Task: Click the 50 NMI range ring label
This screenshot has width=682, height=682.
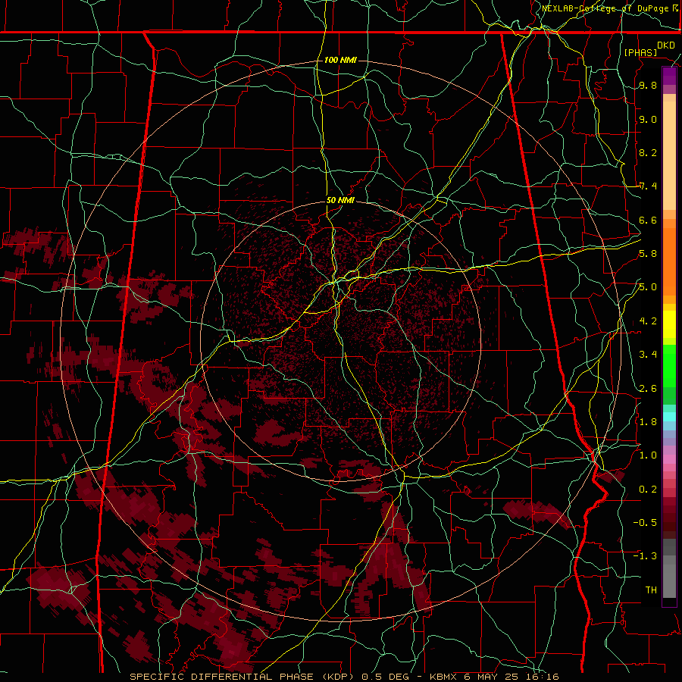Action: 340,201
